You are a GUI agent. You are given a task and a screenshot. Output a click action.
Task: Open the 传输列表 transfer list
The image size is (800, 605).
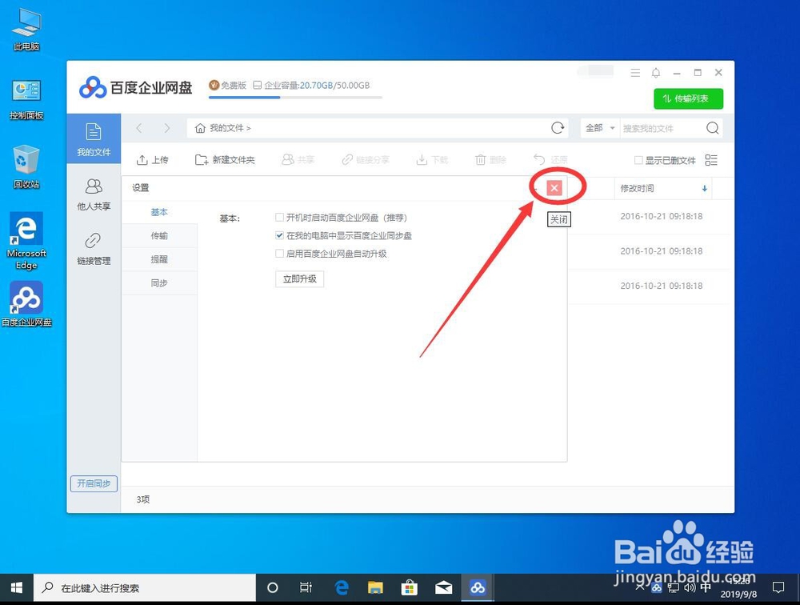point(688,98)
